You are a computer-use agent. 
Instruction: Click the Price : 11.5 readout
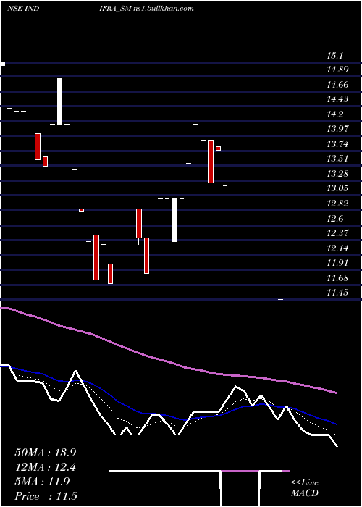click(46, 496)
